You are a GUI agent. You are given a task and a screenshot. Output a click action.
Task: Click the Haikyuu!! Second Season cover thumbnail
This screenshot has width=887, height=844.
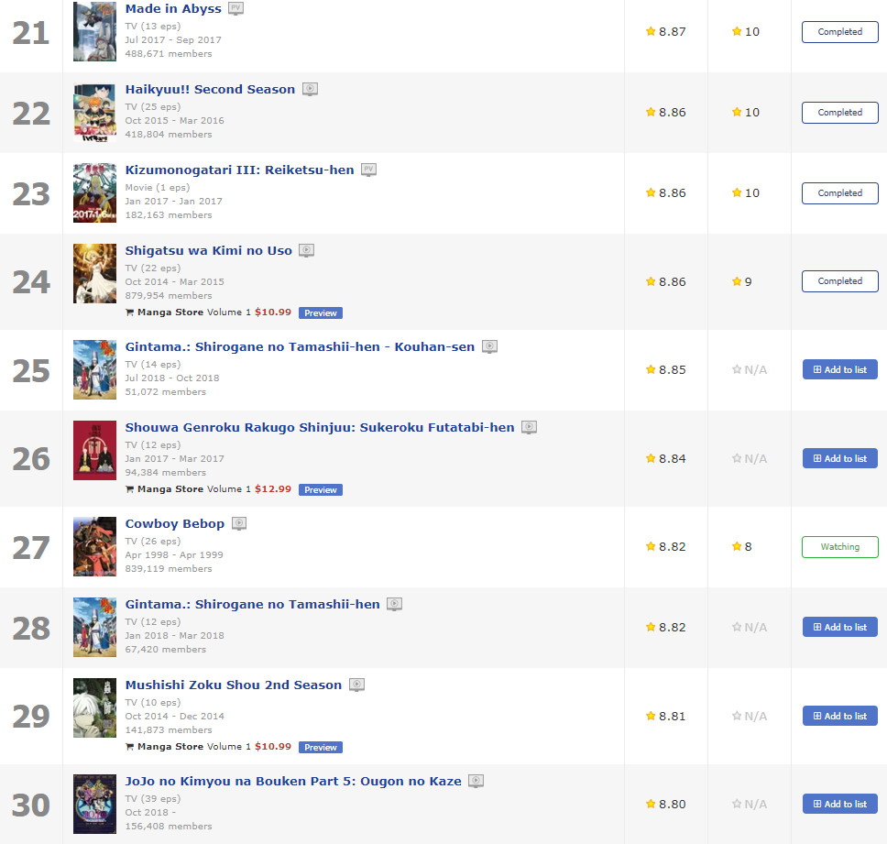point(94,113)
